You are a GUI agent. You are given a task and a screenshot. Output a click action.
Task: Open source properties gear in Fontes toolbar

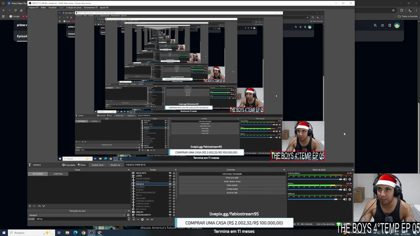click(142, 219)
